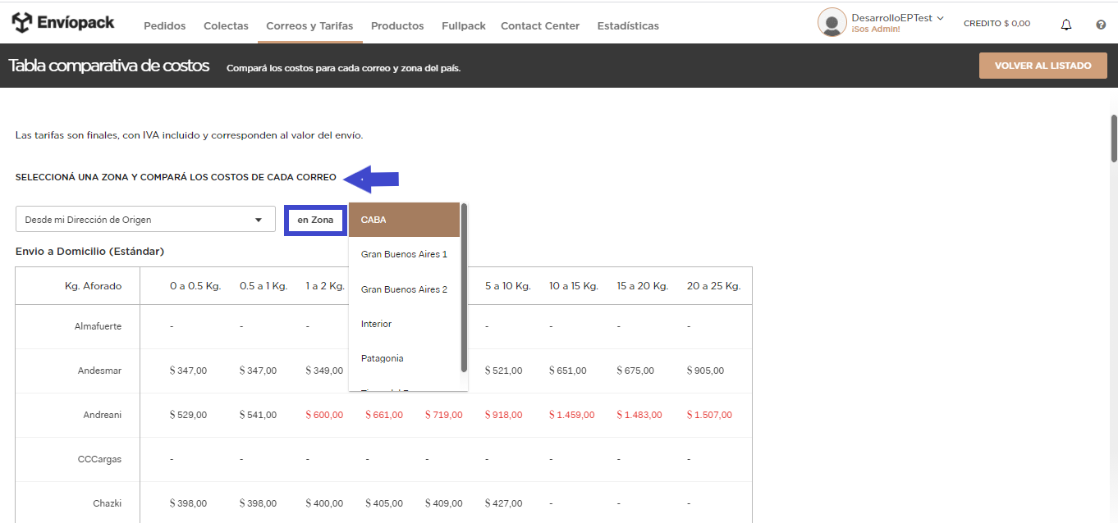The image size is (1118, 523).
Task: Open the notifications bell
Action: tap(1066, 25)
